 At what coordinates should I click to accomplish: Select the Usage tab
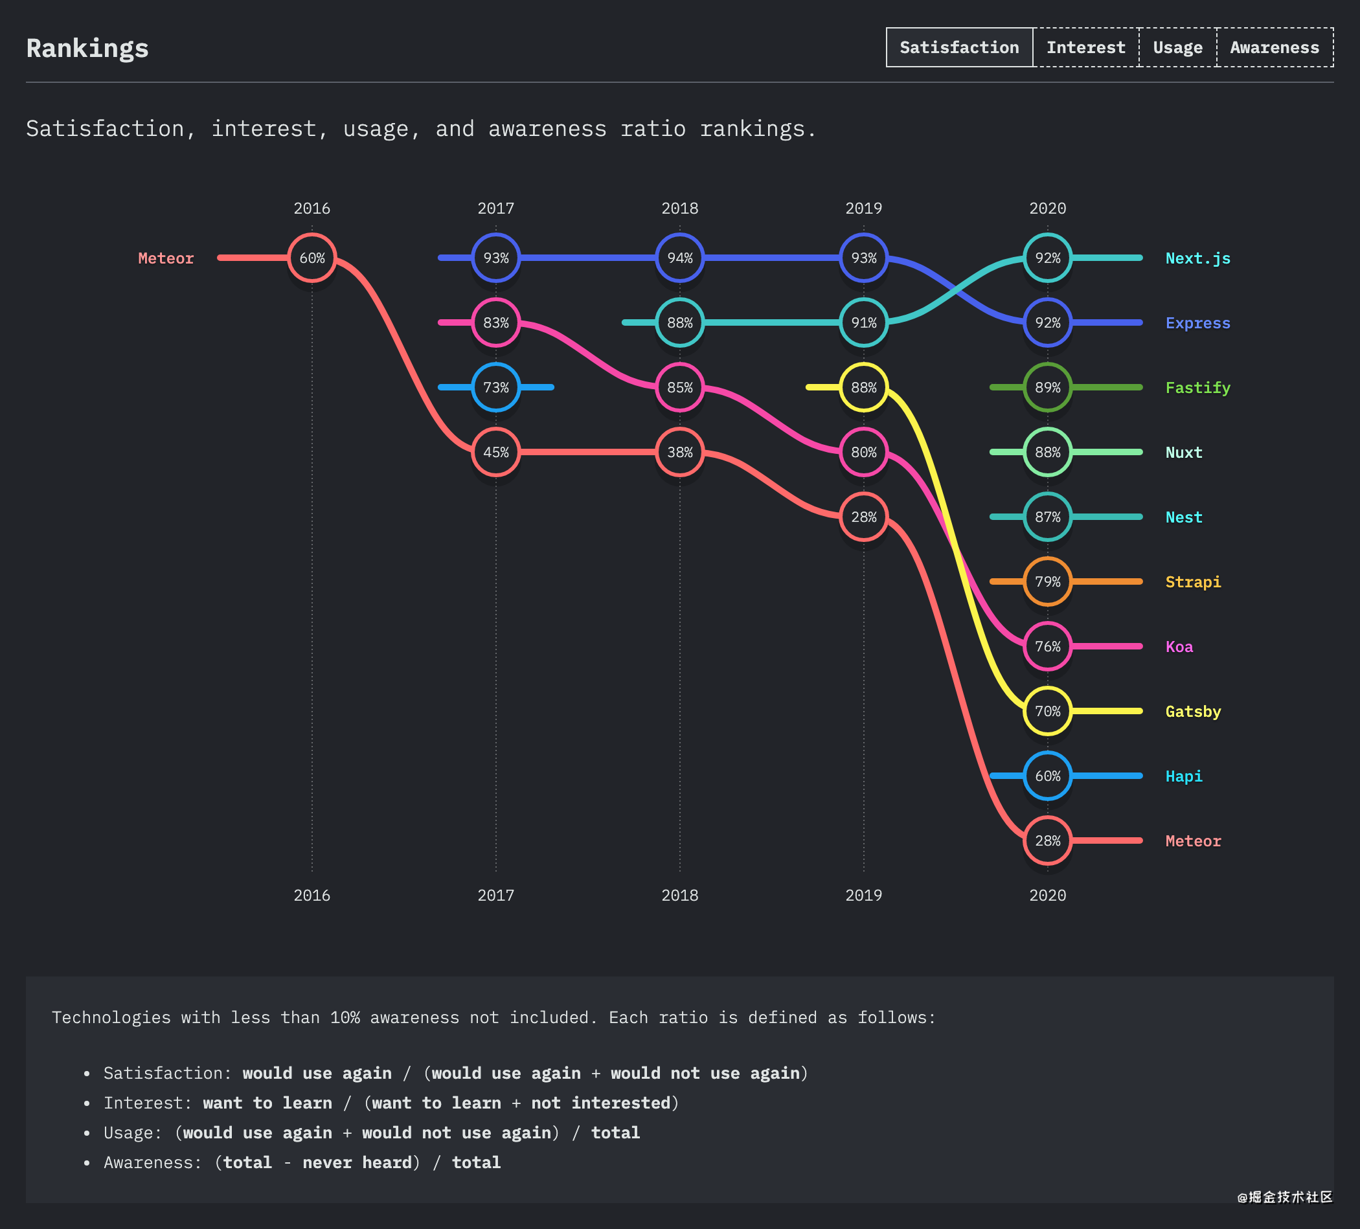(x=1177, y=47)
